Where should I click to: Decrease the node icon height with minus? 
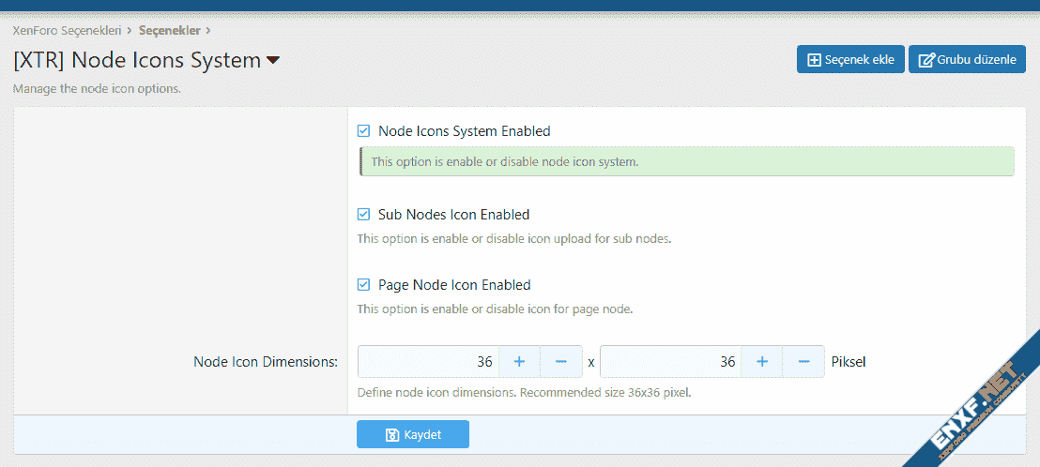coord(803,361)
